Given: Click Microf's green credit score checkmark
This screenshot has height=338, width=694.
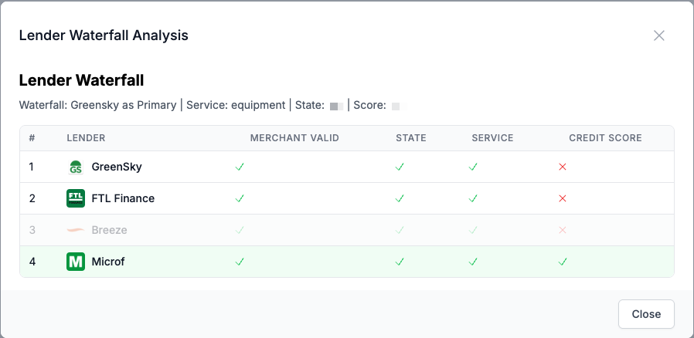Looking at the screenshot, I should [x=563, y=262].
